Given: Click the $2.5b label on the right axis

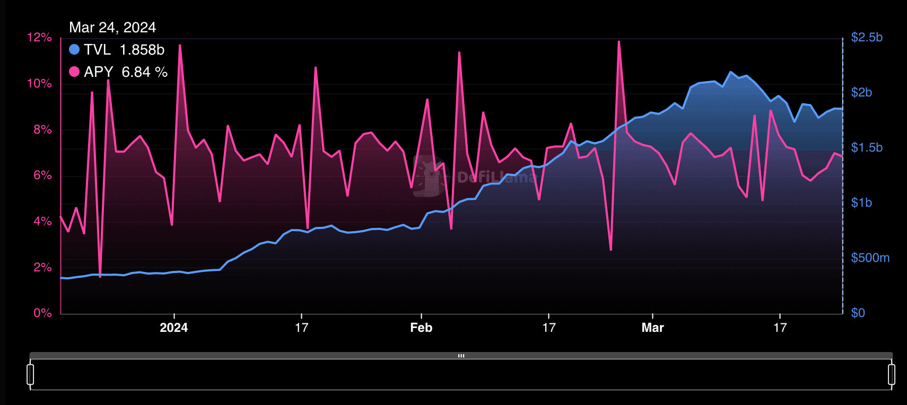Looking at the screenshot, I should coord(867,37).
